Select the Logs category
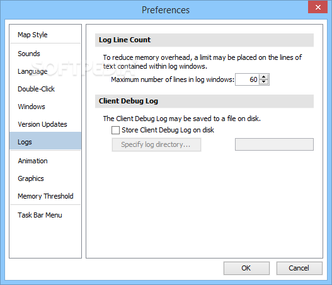332x285 pixels. tap(45, 141)
